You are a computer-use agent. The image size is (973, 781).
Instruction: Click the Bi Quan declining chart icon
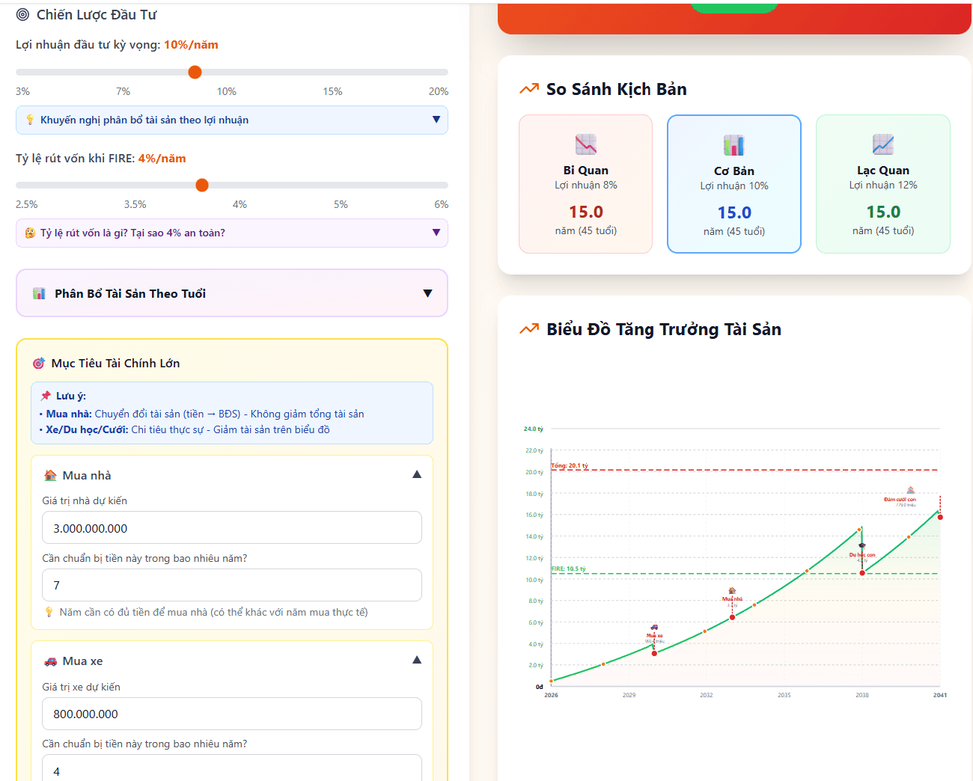(585, 144)
